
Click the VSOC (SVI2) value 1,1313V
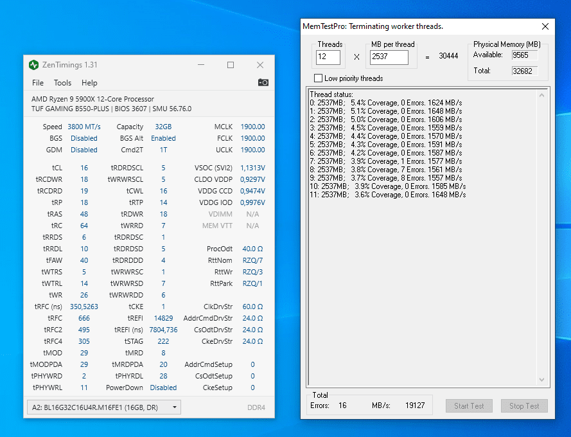click(x=252, y=168)
